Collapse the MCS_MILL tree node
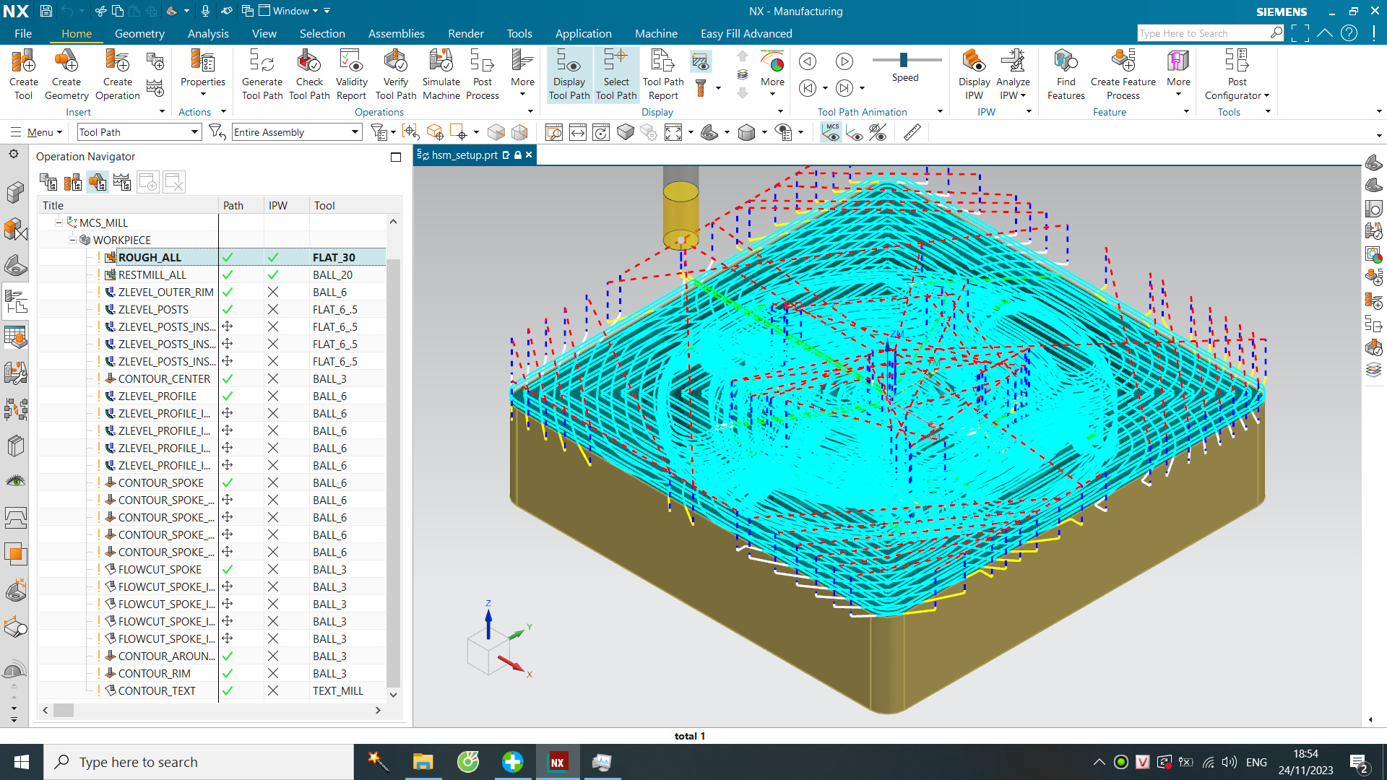 pyautogui.click(x=59, y=222)
